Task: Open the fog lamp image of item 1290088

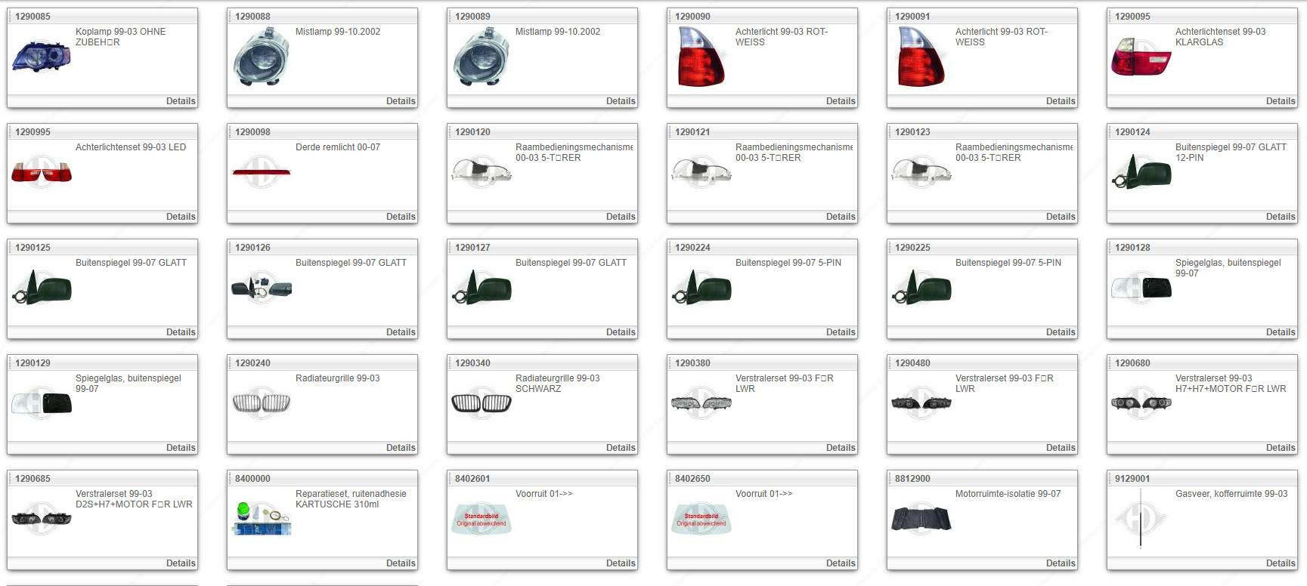Action: pos(262,57)
